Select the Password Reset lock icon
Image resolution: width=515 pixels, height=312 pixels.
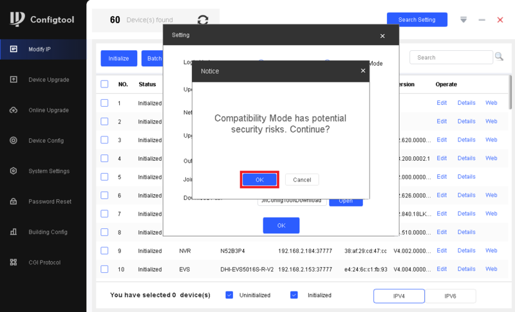click(x=14, y=201)
